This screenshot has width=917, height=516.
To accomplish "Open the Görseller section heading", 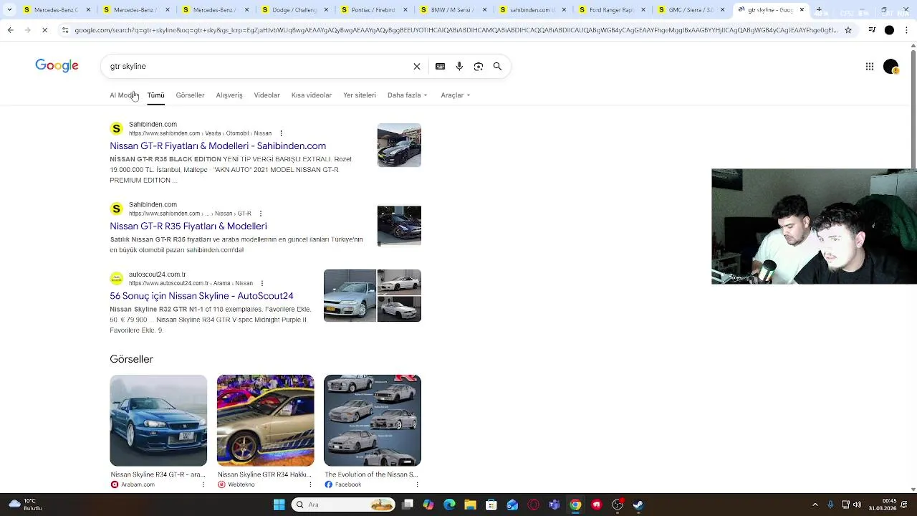I will tap(131, 359).
